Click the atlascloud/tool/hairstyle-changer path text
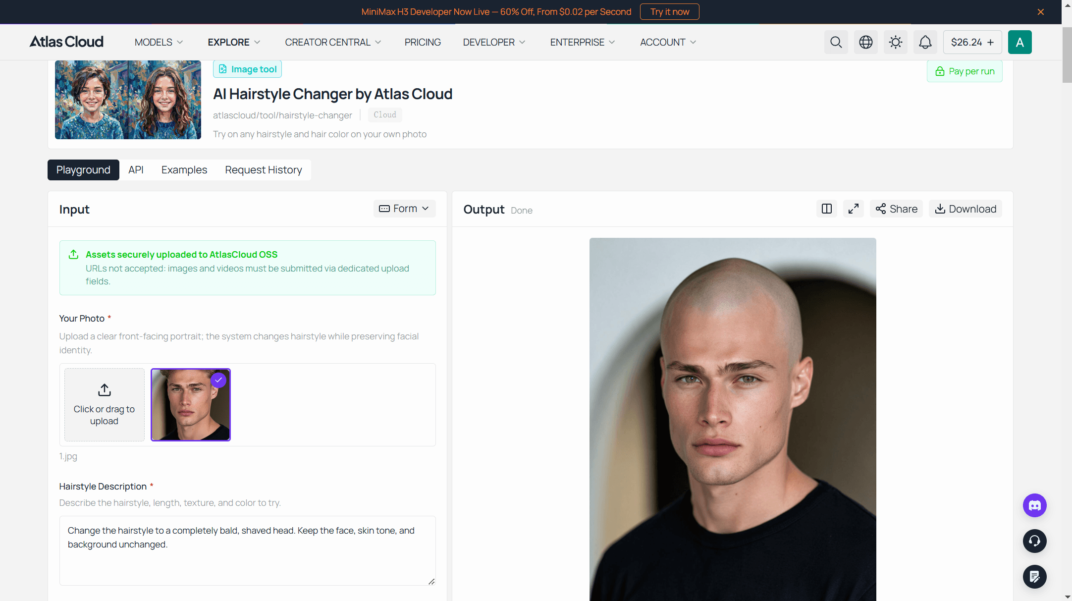 pos(282,115)
